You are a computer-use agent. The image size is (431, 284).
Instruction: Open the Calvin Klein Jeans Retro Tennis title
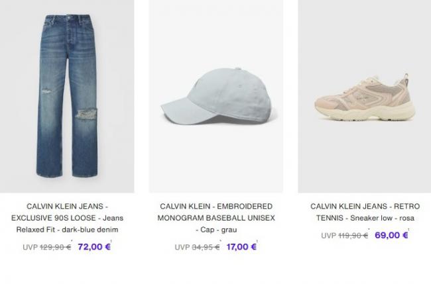[365, 212]
